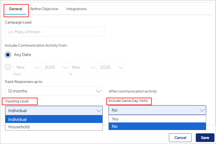The height and width of the screenshot is (144, 216).
Task: Click the Campaign Lead input field
Action: click(55, 32)
